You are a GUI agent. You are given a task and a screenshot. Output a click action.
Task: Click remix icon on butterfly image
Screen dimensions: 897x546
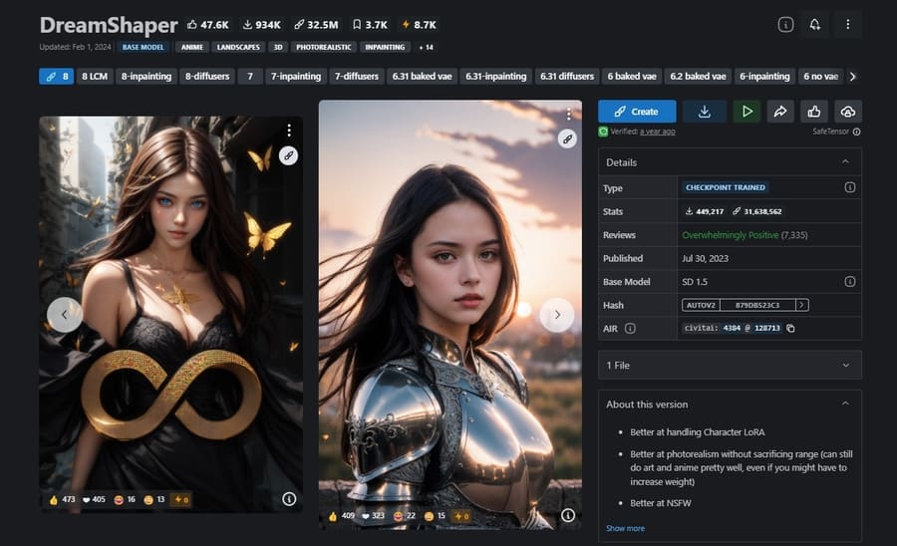coord(288,155)
